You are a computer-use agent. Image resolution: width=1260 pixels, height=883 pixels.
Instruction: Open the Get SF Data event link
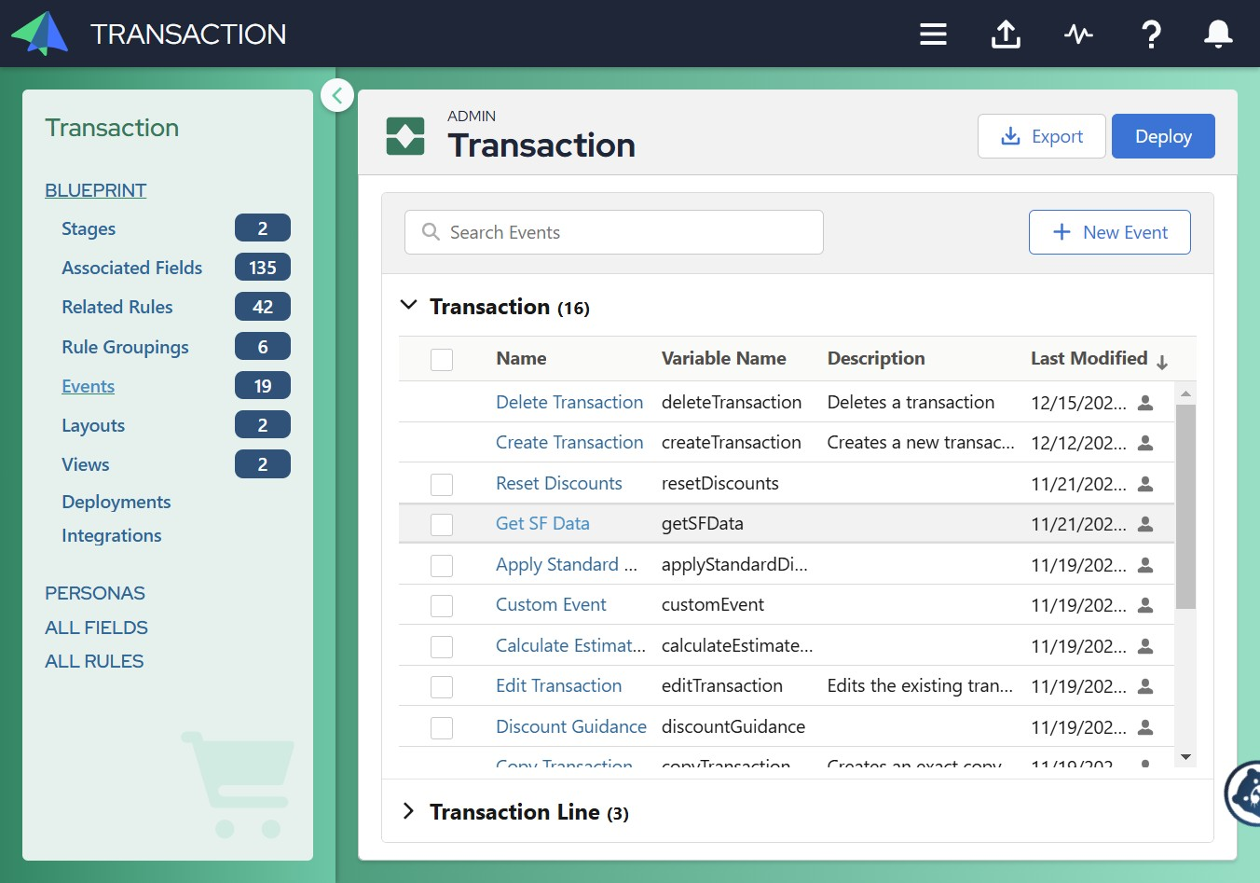pyautogui.click(x=542, y=523)
